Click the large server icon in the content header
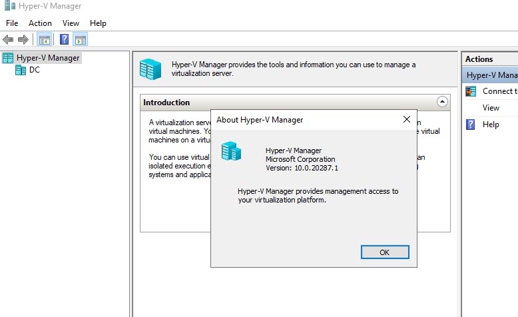Screen dimensions: 518x317 click(x=150, y=69)
